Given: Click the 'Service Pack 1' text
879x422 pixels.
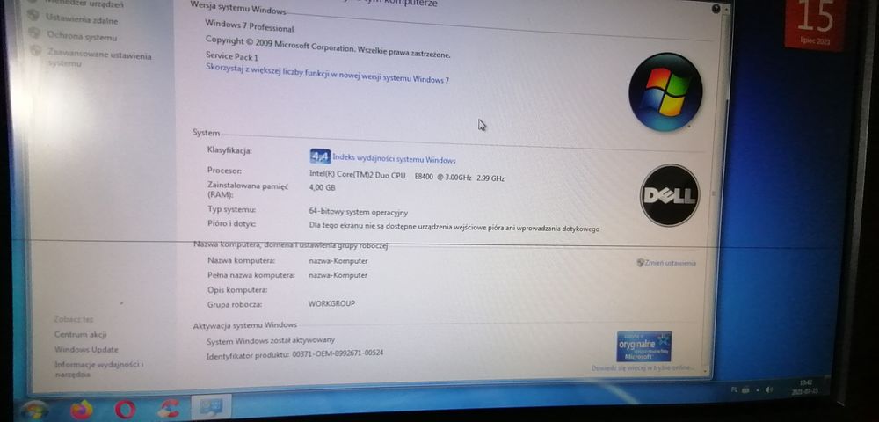Looking at the screenshot, I should click(231, 56).
